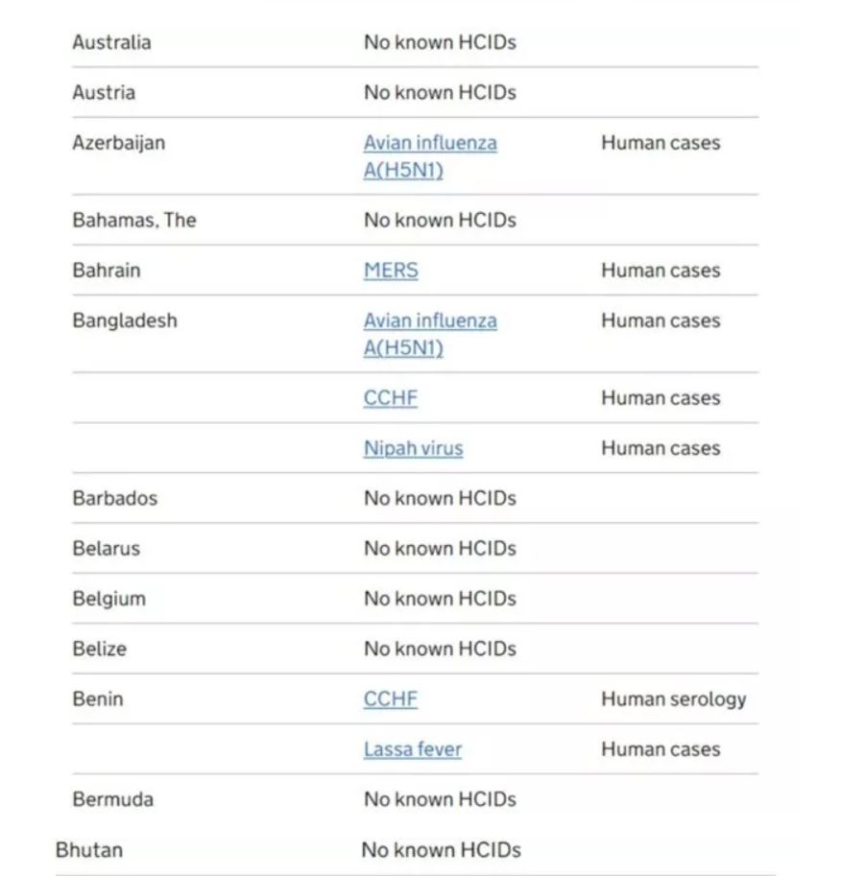Select the Belarus row label
This screenshot has height=876, width=842.
pyautogui.click(x=106, y=549)
